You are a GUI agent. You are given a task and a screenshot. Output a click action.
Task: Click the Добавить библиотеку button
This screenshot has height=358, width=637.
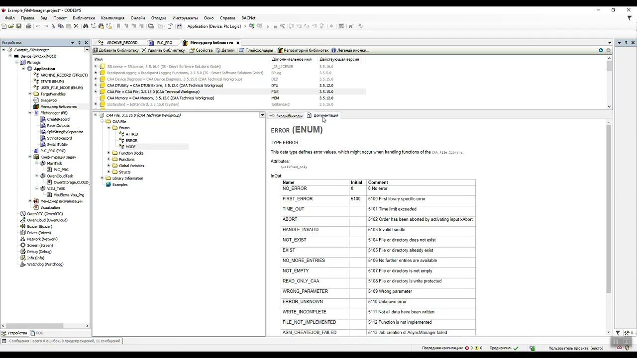116,50
